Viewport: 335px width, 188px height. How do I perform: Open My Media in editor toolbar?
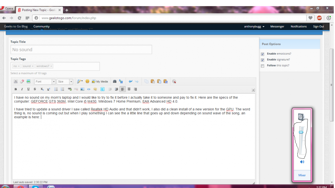point(100,82)
